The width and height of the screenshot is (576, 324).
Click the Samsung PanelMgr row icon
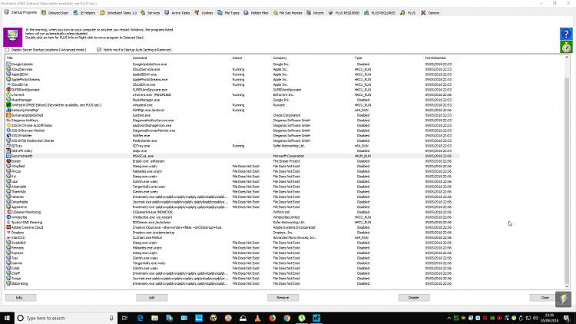click(8, 110)
